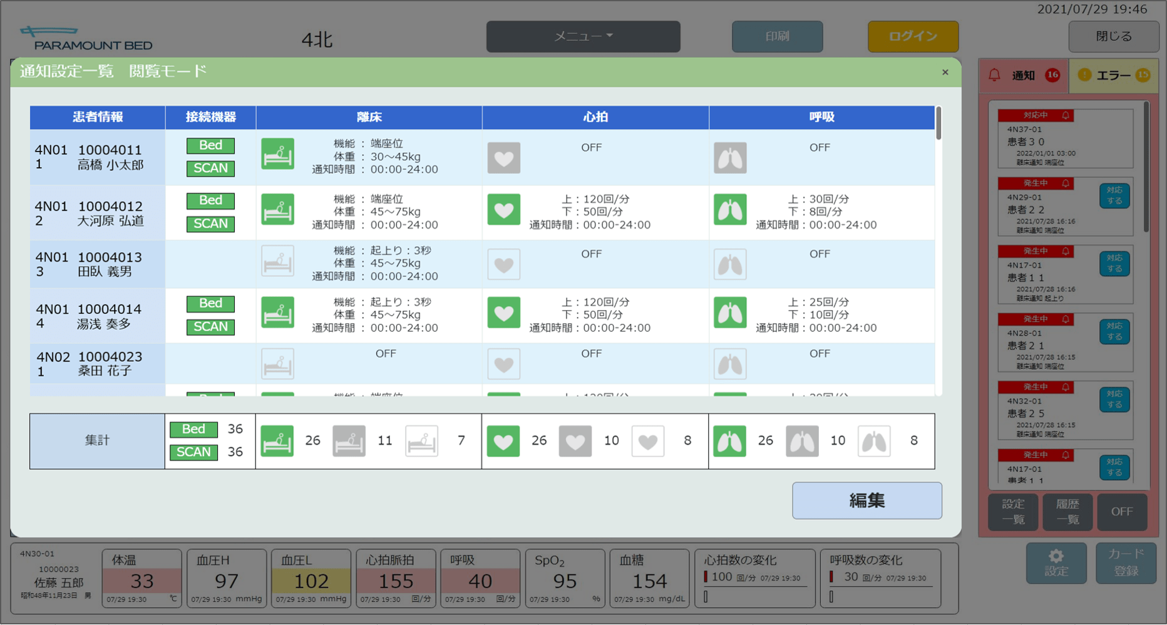
Task: Open 履歴一覧 history list
Action: click(x=1067, y=512)
